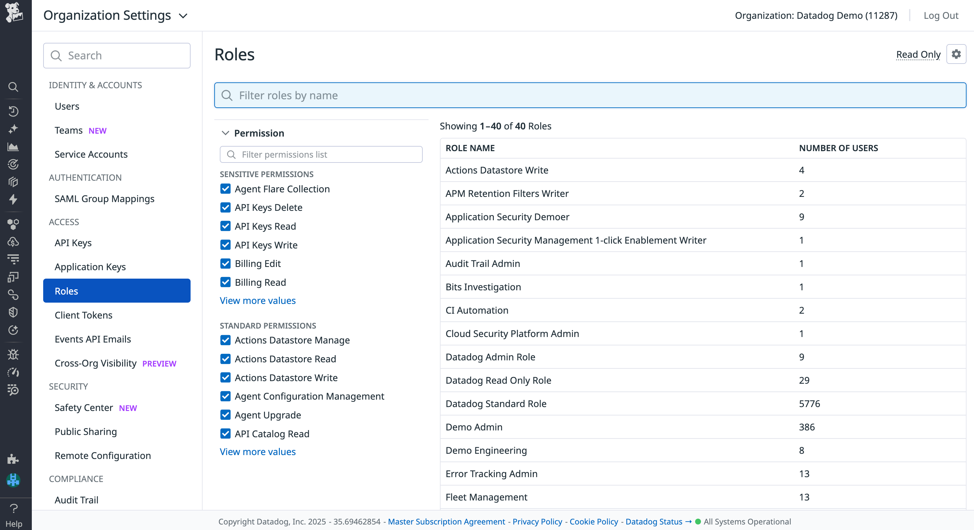Click the Log Out button
Viewport: 974px width, 530px height.
941,16
